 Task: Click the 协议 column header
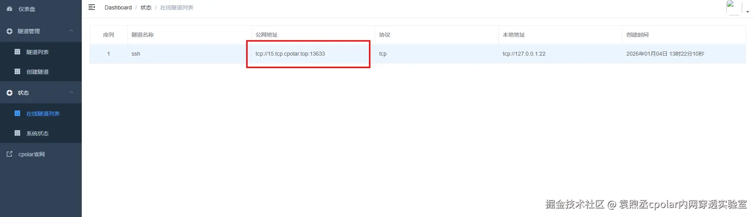click(x=385, y=35)
